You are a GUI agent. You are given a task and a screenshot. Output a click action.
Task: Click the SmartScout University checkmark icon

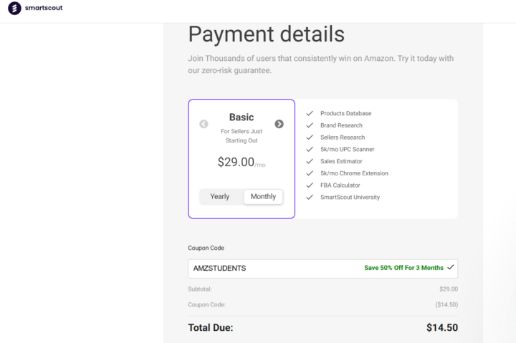310,197
